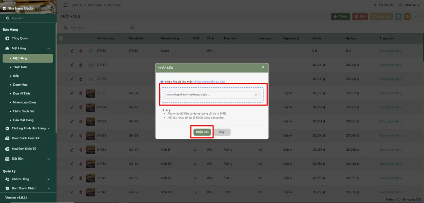Screen dimensions: 424x203
Task: Click the Hủy cancel button
Action: pos(222,132)
